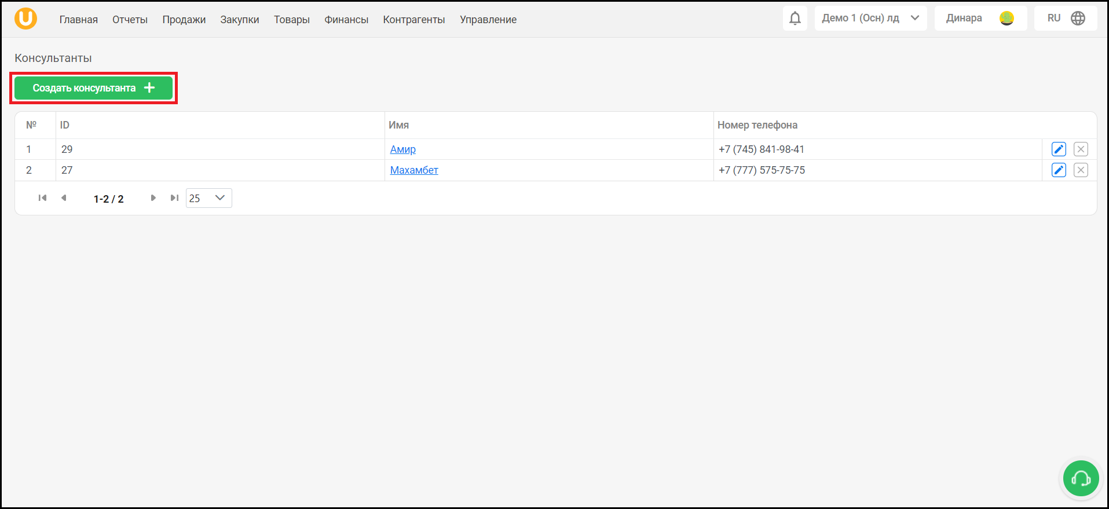Click the 1-2 / 2 page indicator
Screen dimensions: 1109x509
(x=108, y=199)
